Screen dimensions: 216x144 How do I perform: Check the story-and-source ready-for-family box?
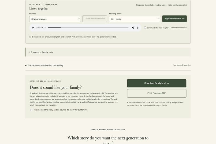click(31, 110)
